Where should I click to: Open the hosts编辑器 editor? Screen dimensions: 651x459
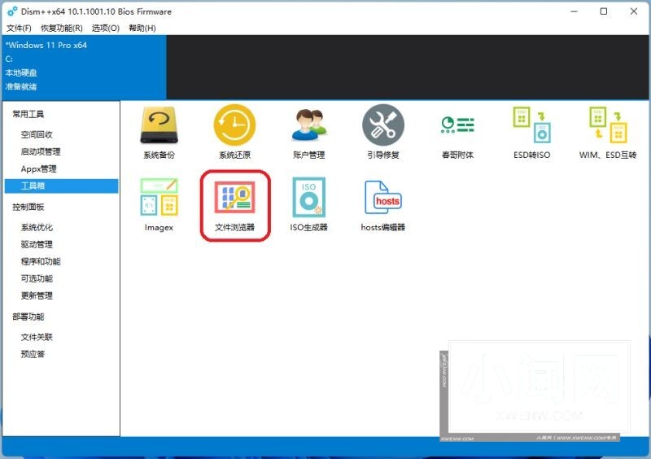click(382, 204)
